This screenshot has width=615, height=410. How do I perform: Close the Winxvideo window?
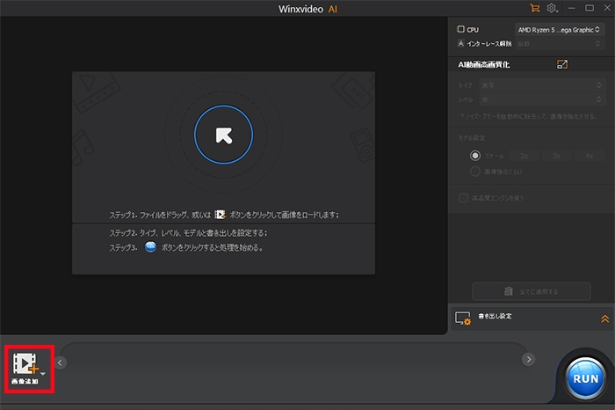tap(607, 8)
